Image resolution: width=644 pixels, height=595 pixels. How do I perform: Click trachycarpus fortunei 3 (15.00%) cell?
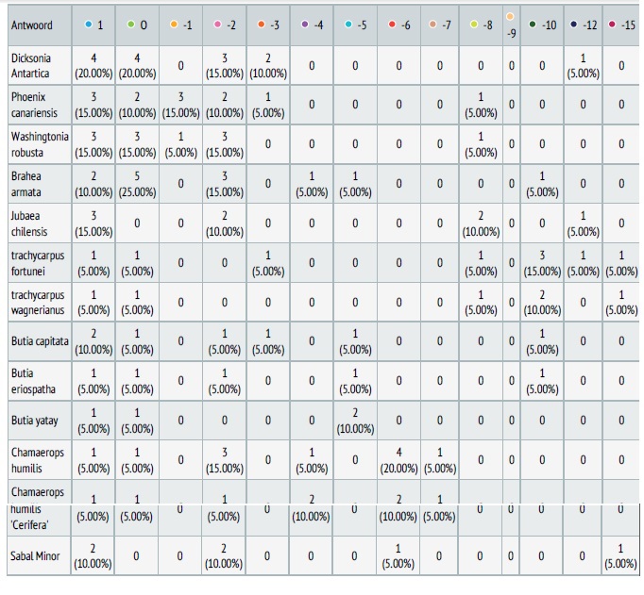coord(543,263)
